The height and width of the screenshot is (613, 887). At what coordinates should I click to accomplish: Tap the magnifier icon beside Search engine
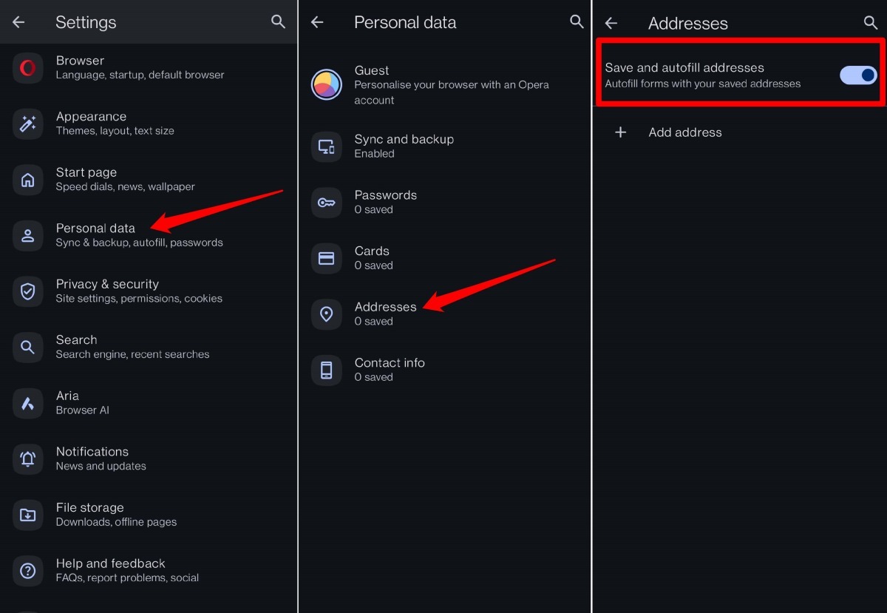click(27, 347)
